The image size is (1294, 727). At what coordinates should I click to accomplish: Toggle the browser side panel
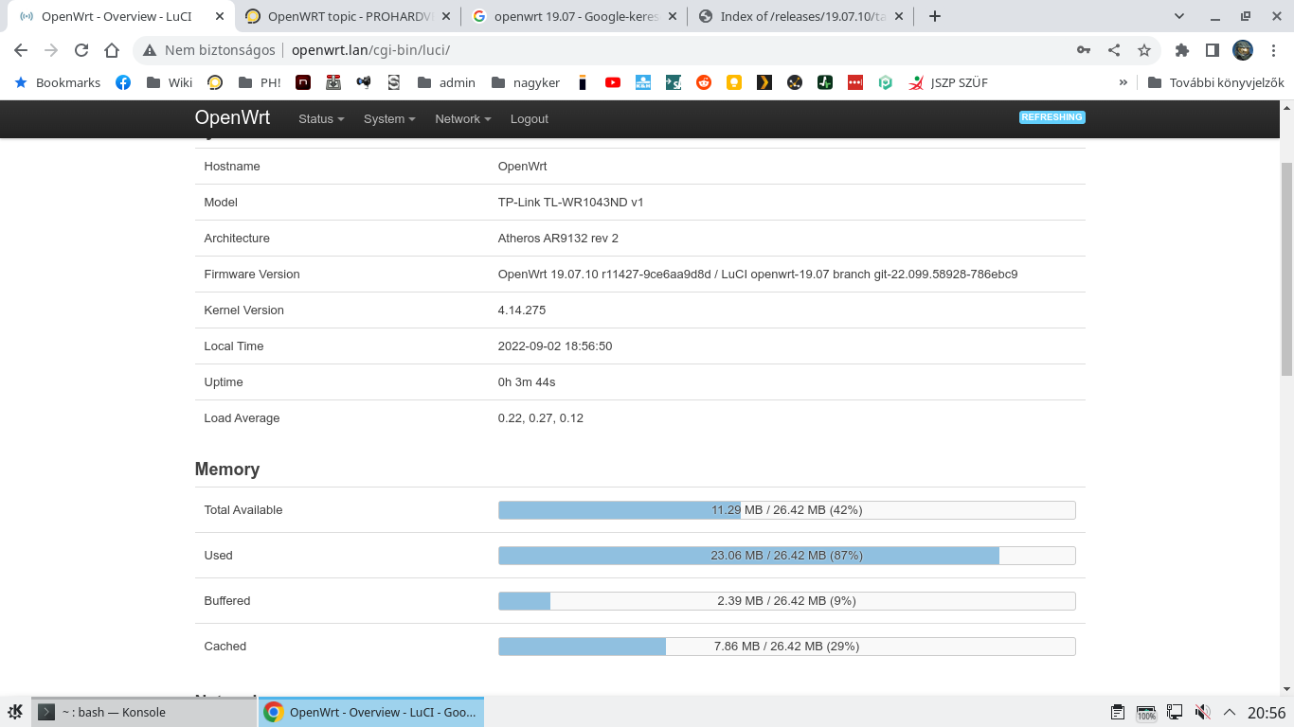point(1212,50)
